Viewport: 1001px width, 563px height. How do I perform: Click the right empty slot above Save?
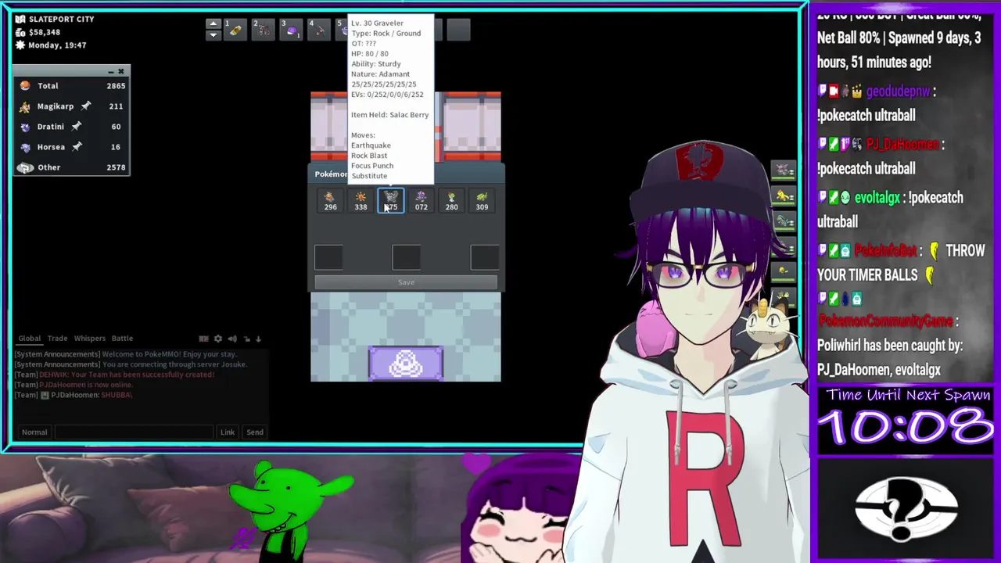click(x=484, y=257)
